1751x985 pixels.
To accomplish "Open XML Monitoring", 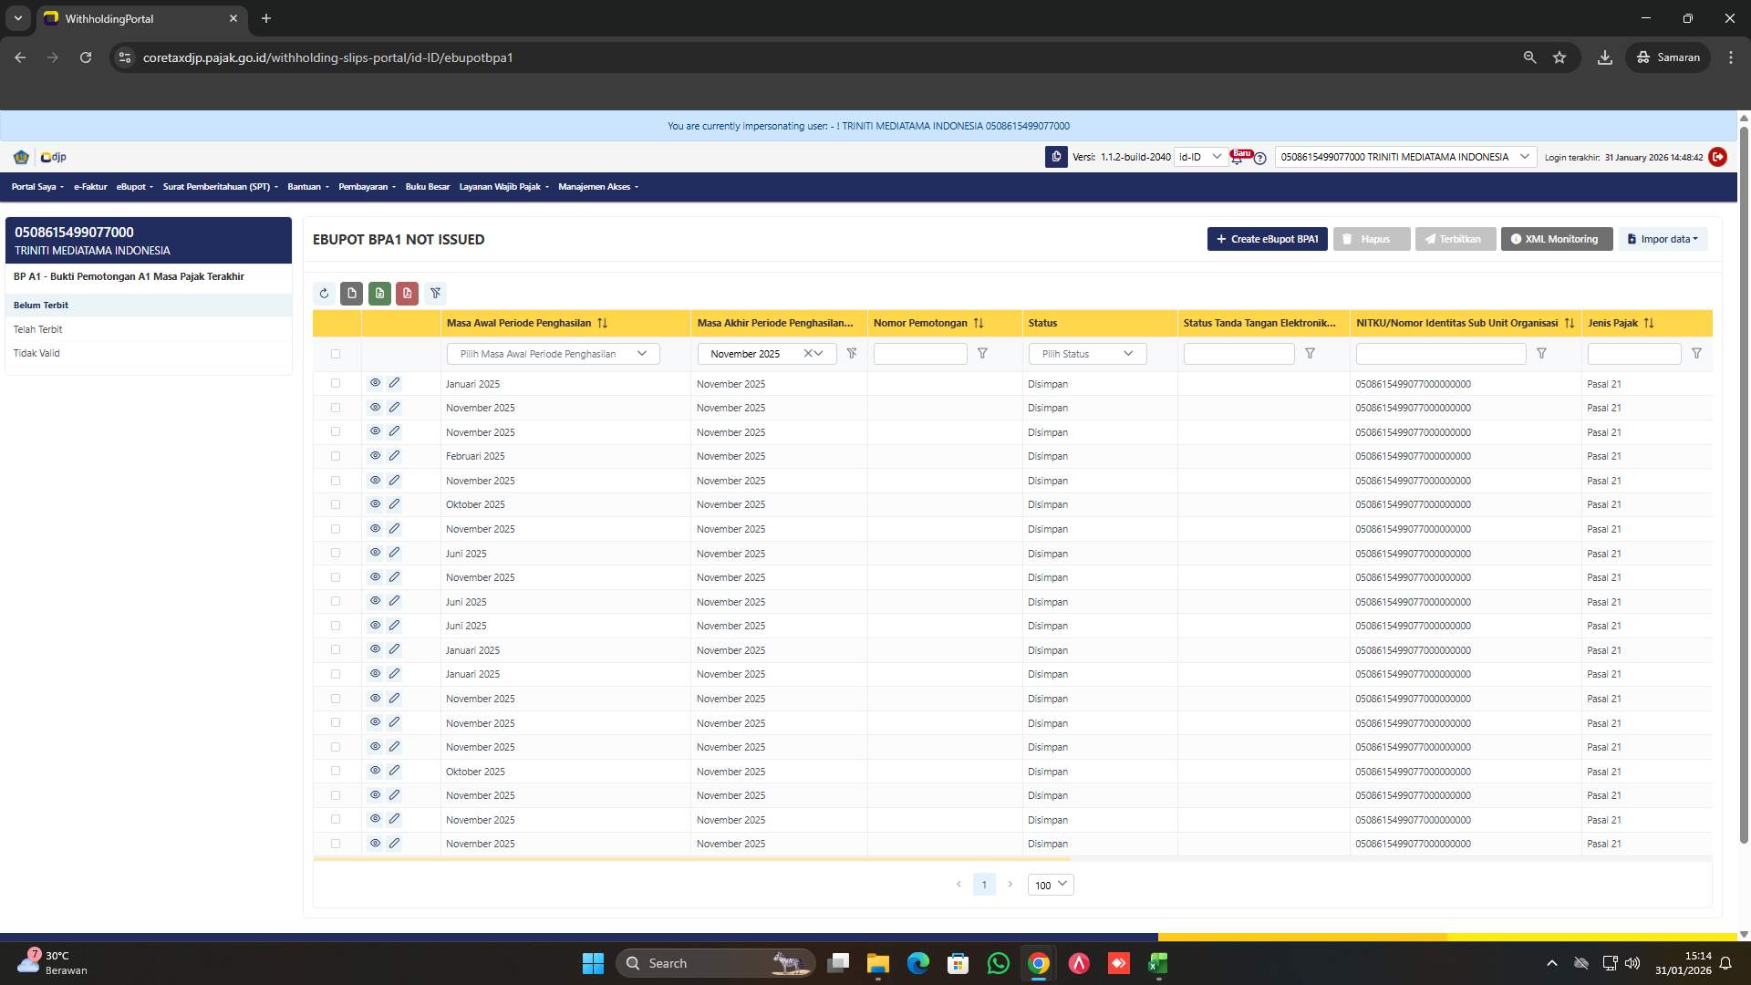I will [x=1556, y=239].
